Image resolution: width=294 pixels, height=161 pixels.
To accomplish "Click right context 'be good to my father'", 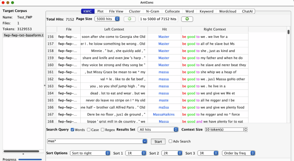I will coord(212,58).
